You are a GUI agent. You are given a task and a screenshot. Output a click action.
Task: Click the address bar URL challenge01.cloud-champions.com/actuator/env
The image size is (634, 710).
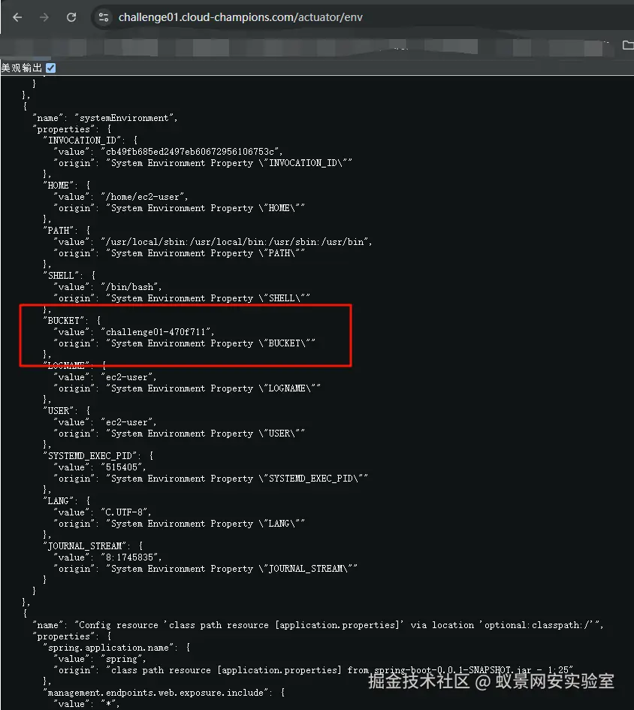[x=240, y=17]
